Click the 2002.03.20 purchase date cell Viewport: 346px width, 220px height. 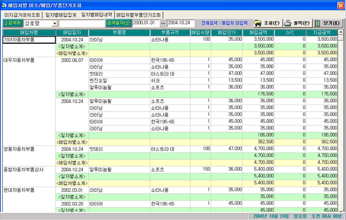(x=72, y=204)
